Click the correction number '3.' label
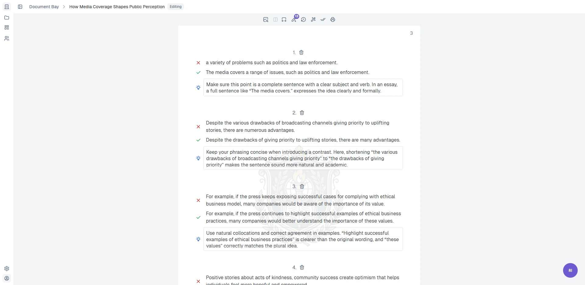 pyautogui.click(x=294, y=186)
